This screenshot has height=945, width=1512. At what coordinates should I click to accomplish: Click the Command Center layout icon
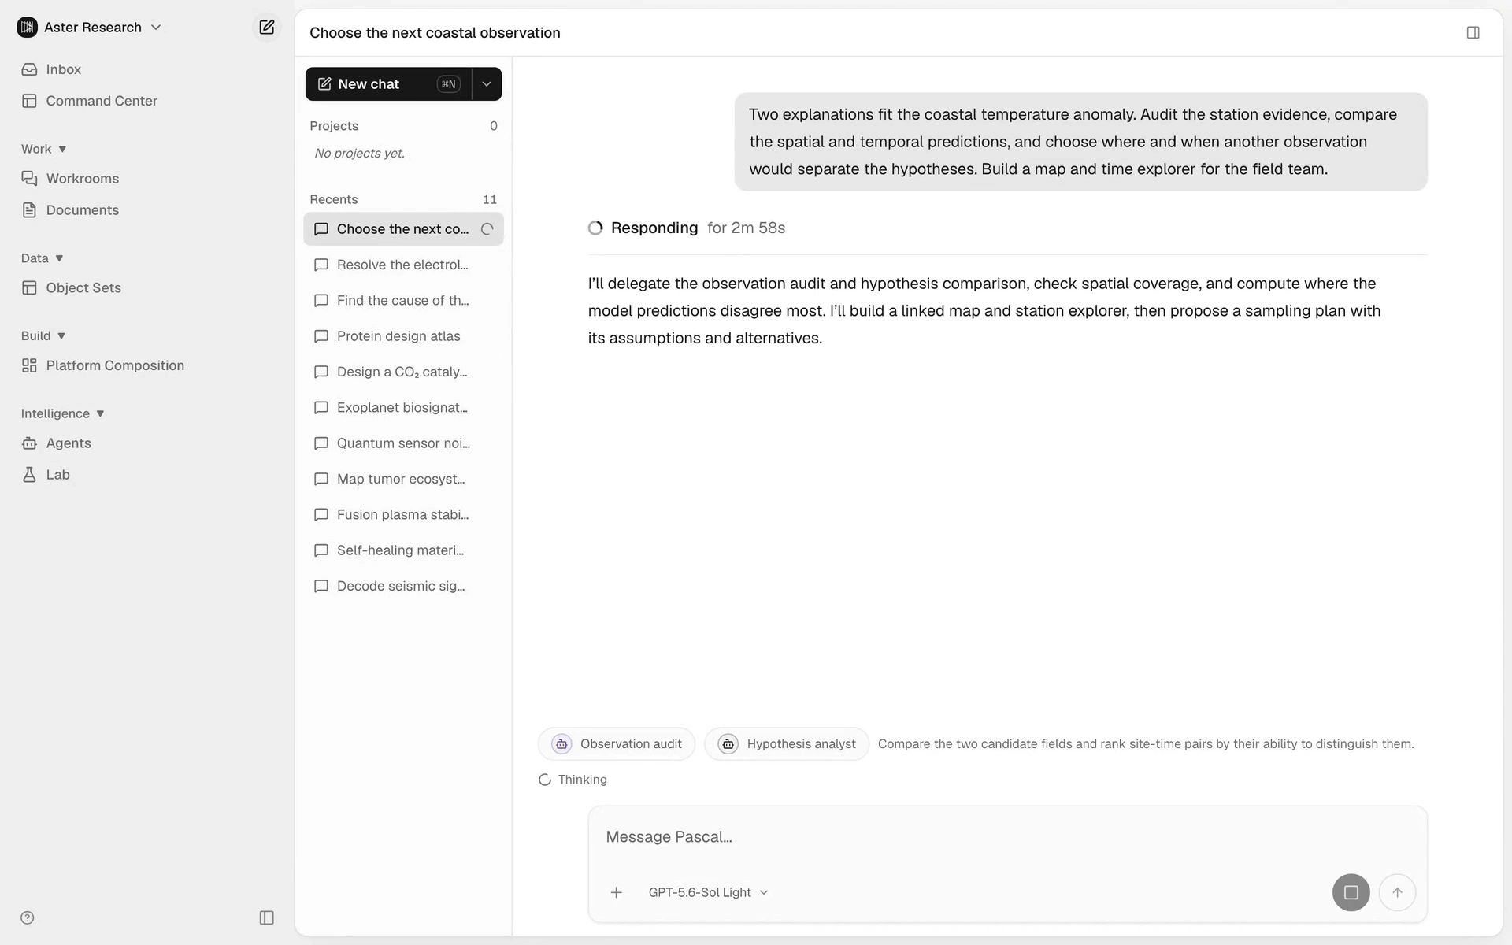click(29, 101)
